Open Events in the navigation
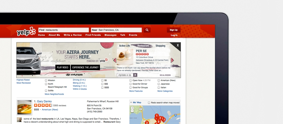The image size is (283, 124). coord(133,35)
